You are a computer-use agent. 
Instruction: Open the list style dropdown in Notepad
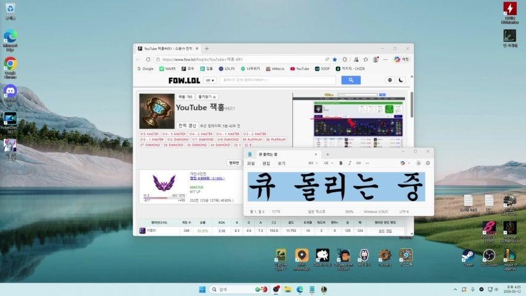tap(329, 163)
